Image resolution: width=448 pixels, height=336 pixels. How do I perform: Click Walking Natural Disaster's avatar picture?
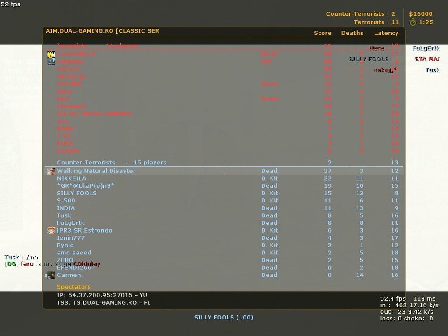(52, 171)
